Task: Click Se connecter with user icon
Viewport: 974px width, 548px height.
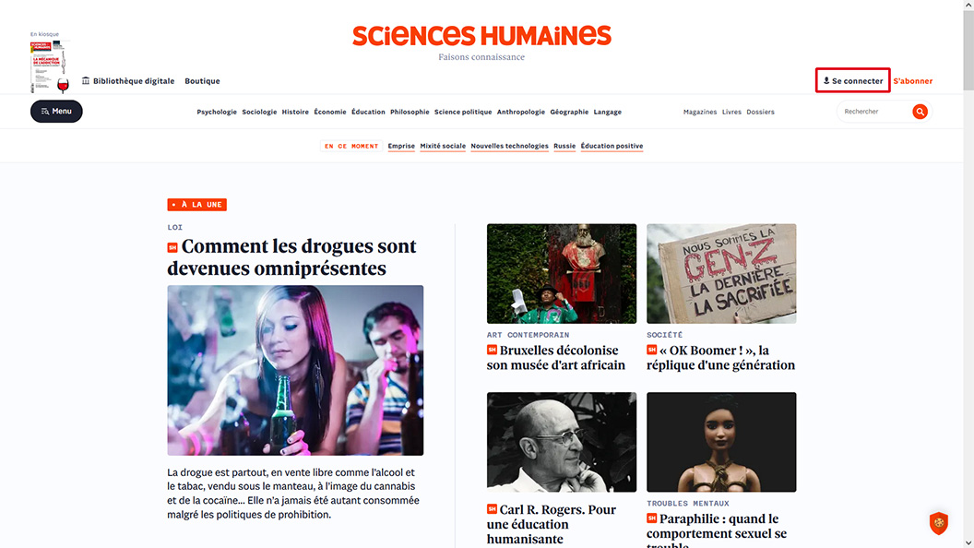Action: (x=853, y=81)
